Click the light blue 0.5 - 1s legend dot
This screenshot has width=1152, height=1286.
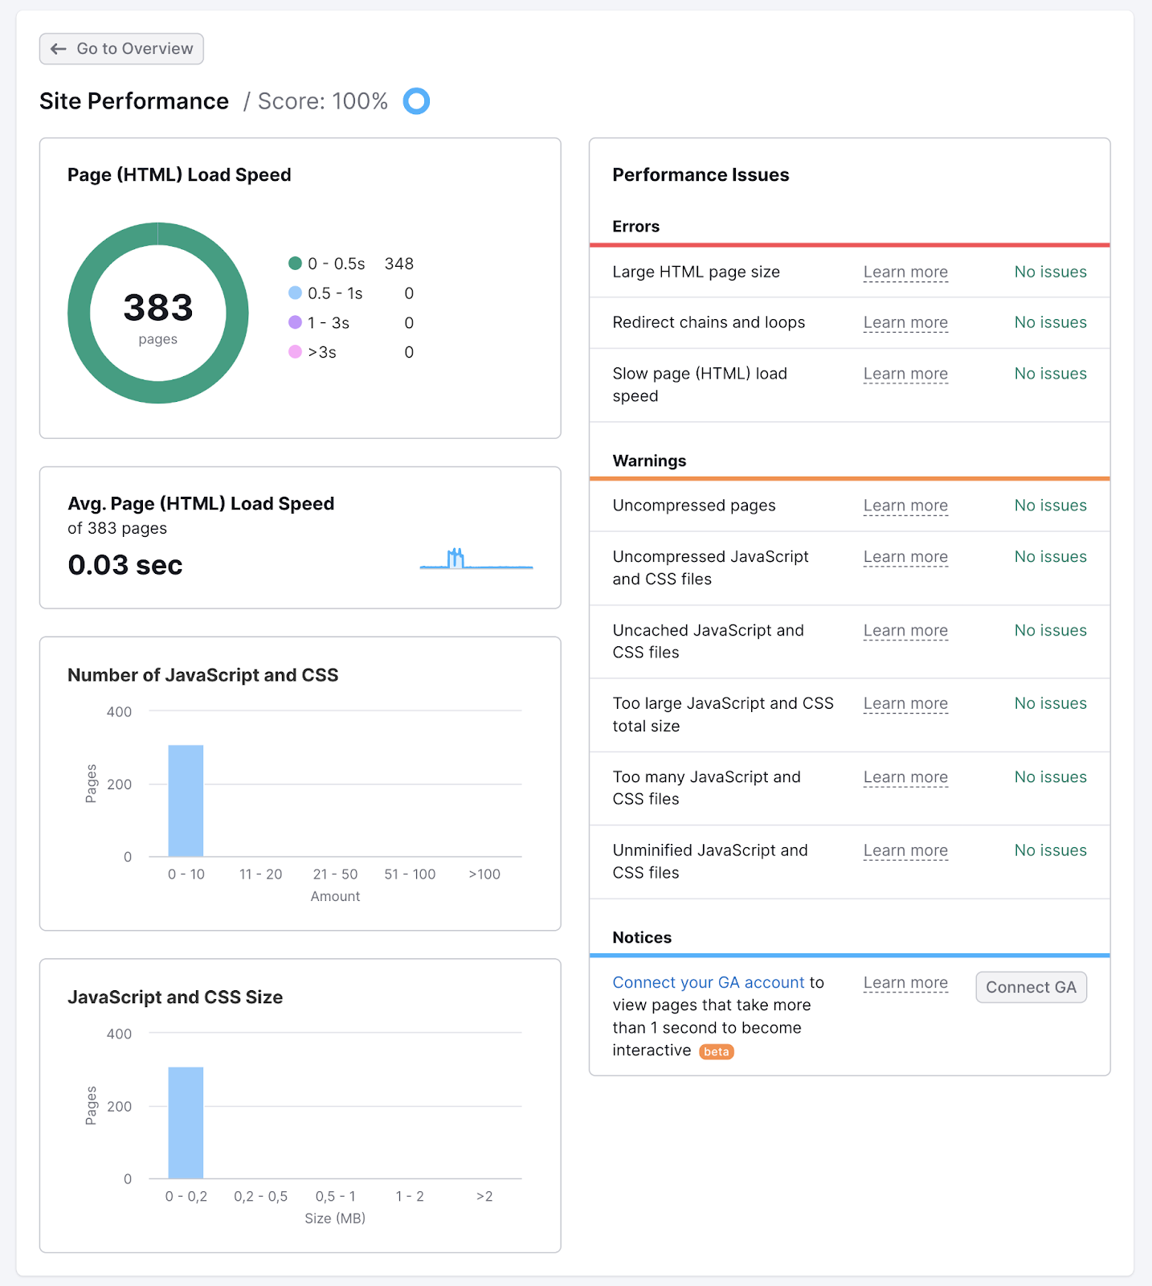click(x=295, y=293)
